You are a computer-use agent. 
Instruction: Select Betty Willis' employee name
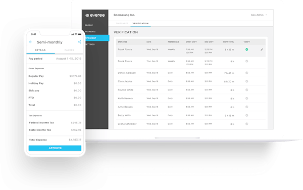click(124, 115)
